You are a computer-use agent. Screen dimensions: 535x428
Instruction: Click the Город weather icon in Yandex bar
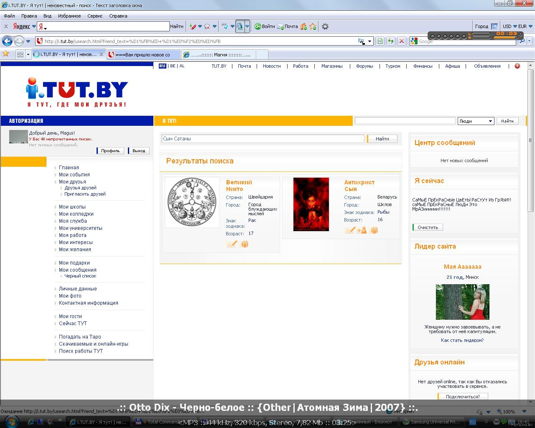[494, 26]
